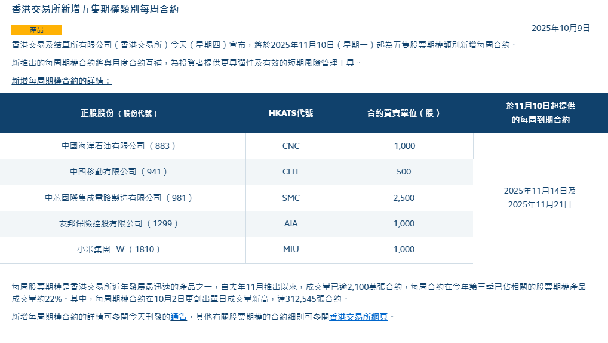This screenshot has width=608, height=343.
Task: Select the 中國移動有限公司 (941) cell
Action: click(x=119, y=171)
